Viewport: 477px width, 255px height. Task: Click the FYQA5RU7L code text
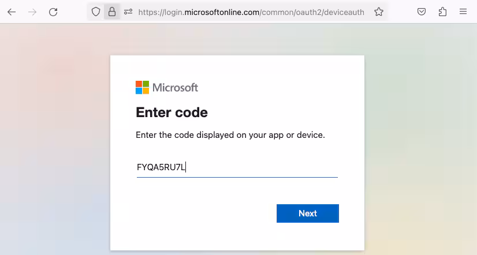[x=161, y=168]
